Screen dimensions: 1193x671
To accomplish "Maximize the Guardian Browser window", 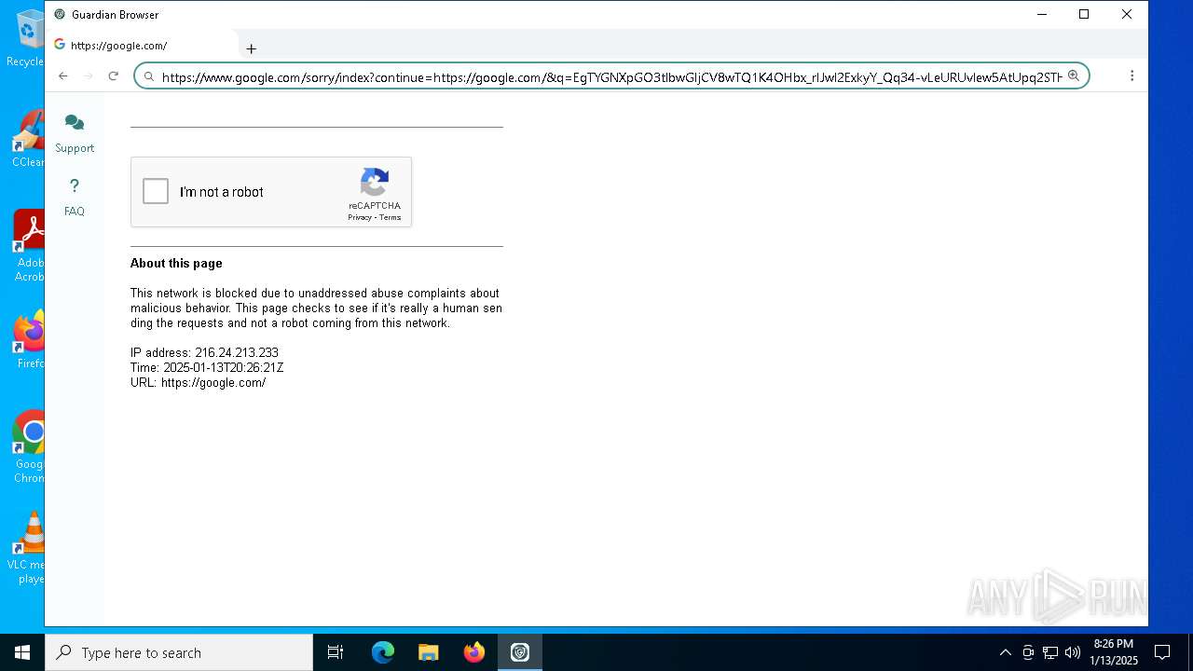I will [1084, 14].
